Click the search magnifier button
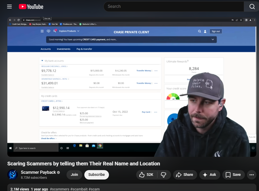 pos(252,7)
